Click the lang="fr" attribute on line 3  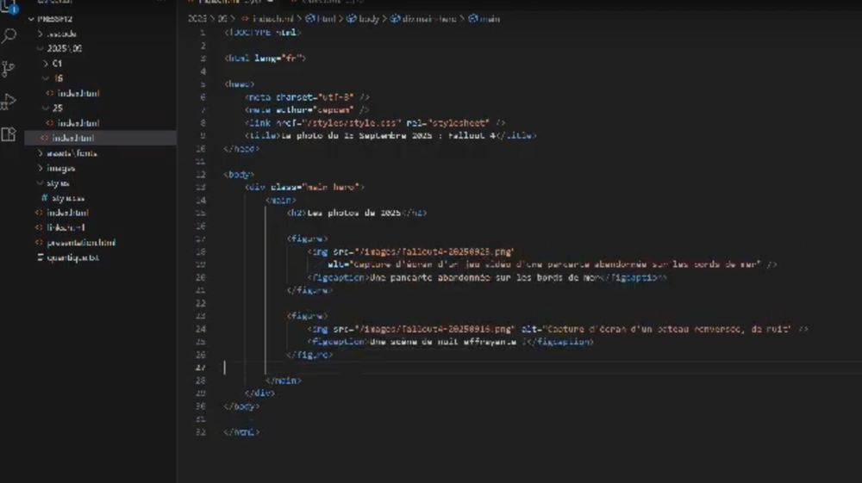pyautogui.click(x=280, y=59)
